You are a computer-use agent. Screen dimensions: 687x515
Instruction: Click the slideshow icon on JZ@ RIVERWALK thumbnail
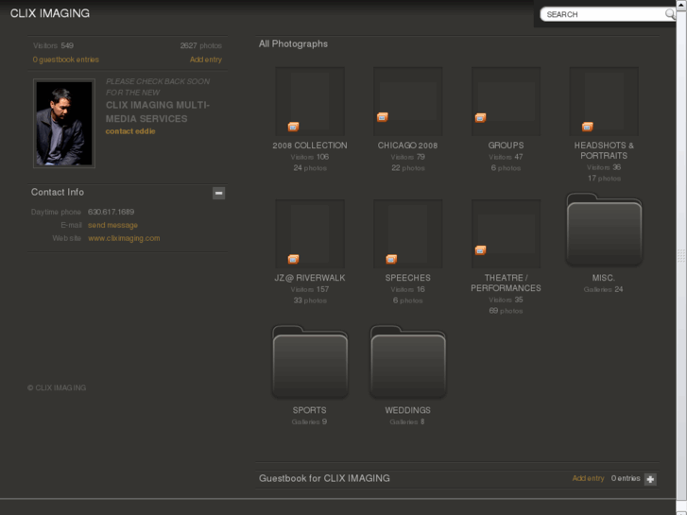pos(293,259)
